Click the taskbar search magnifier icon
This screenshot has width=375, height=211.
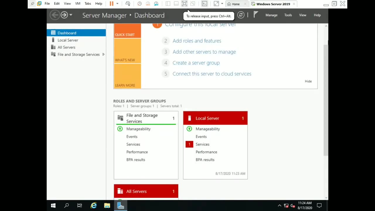[x=67, y=205]
